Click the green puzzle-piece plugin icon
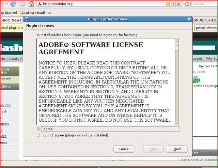Viewport: 218px width, 168px height. click(197, 79)
